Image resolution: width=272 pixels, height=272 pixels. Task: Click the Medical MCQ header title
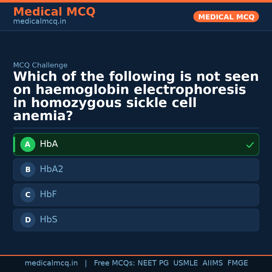(54, 12)
